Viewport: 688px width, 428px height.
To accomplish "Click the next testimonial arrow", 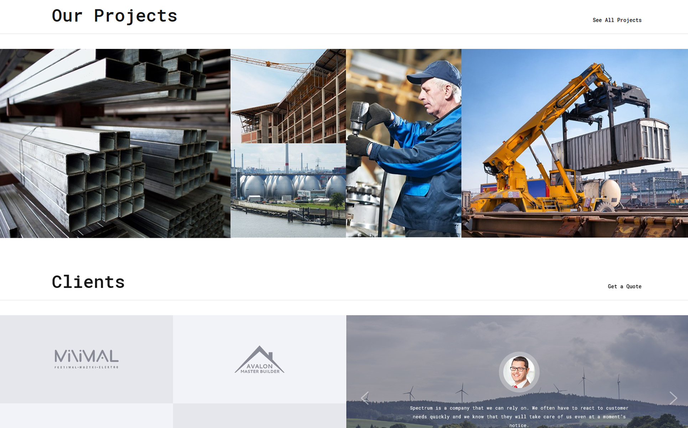I will tap(673, 398).
